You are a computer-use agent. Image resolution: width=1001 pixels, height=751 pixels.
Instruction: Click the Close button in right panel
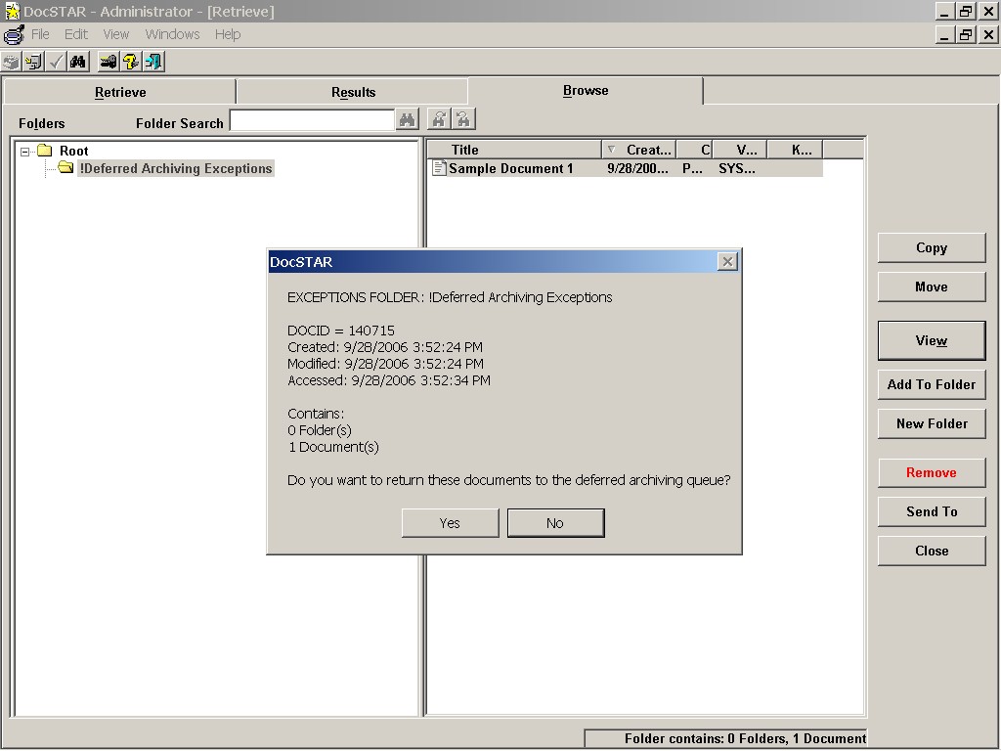(932, 551)
